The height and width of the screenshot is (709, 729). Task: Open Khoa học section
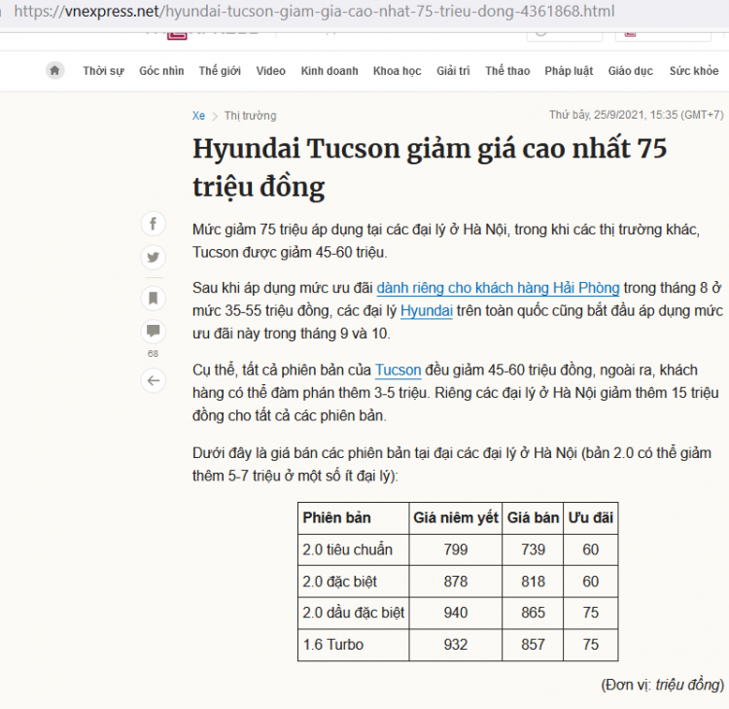397,71
